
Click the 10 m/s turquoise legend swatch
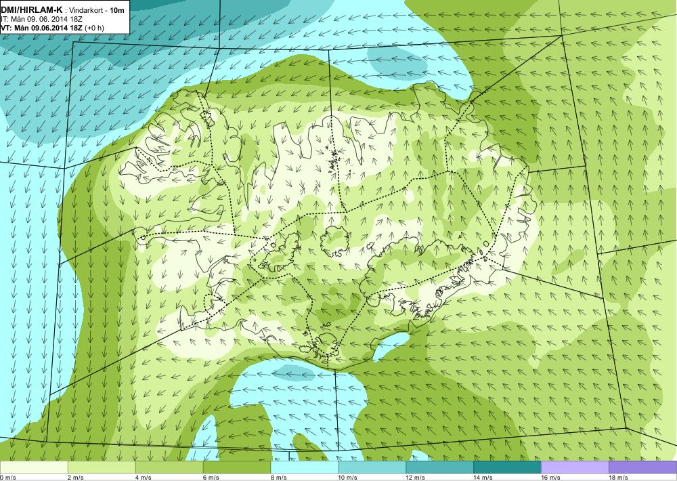tap(372, 467)
